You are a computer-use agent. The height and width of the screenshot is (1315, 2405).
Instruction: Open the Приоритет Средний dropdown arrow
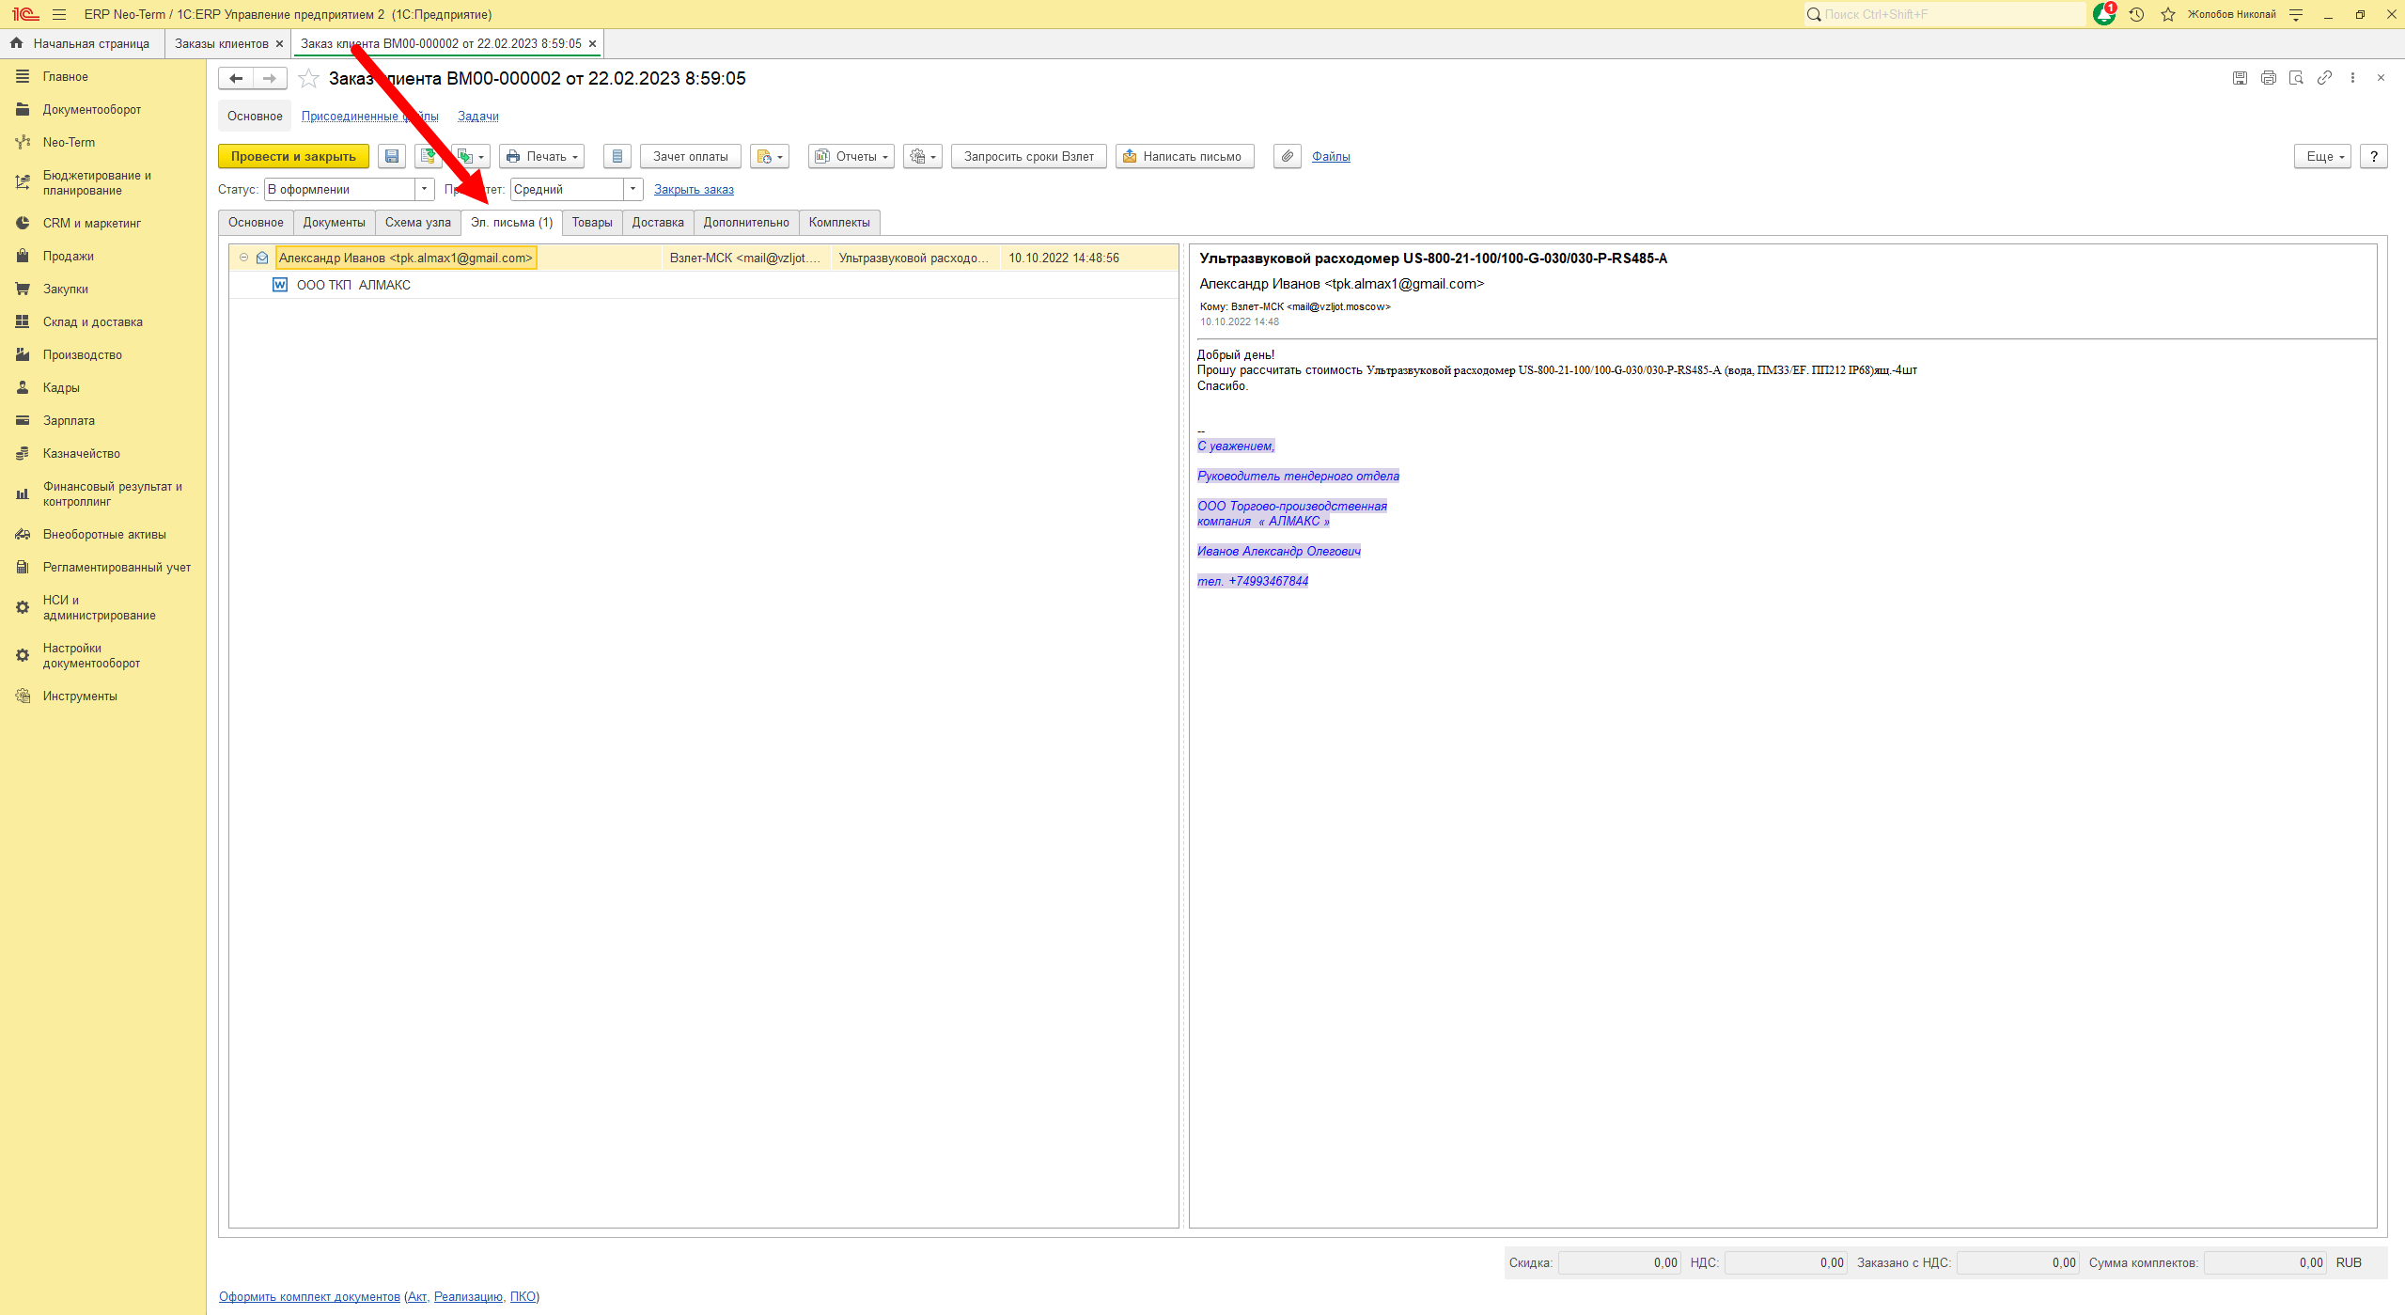click(633, 190)
